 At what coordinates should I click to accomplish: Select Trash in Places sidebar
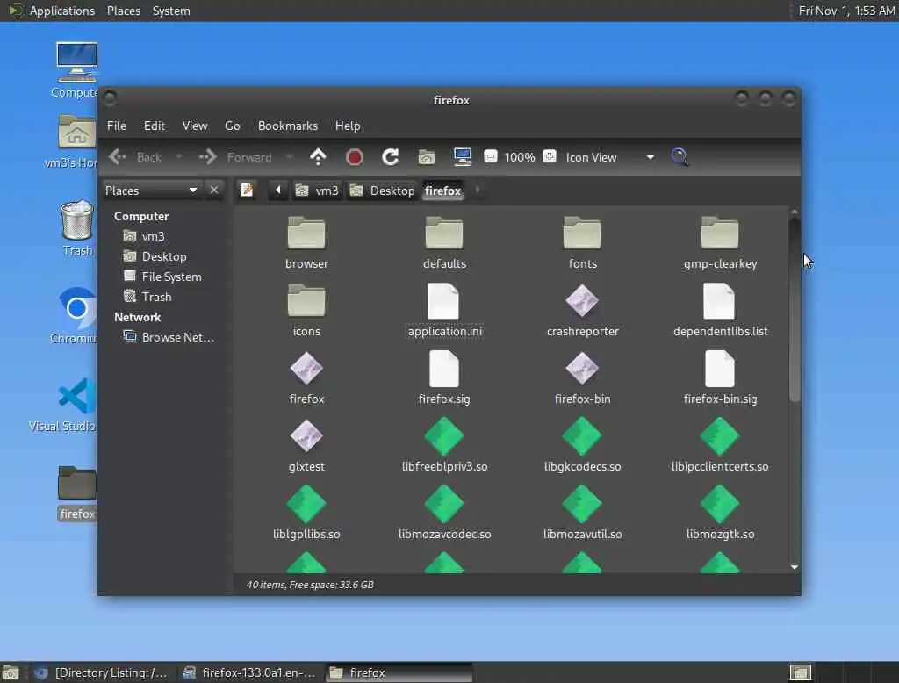pos(148,297)
